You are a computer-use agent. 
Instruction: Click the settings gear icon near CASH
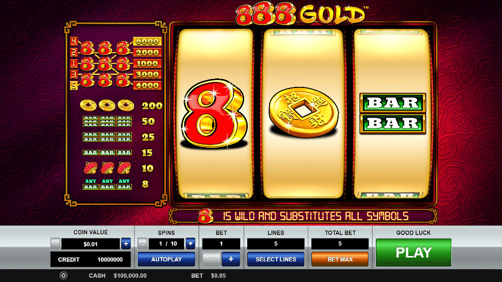click(64, 276)
